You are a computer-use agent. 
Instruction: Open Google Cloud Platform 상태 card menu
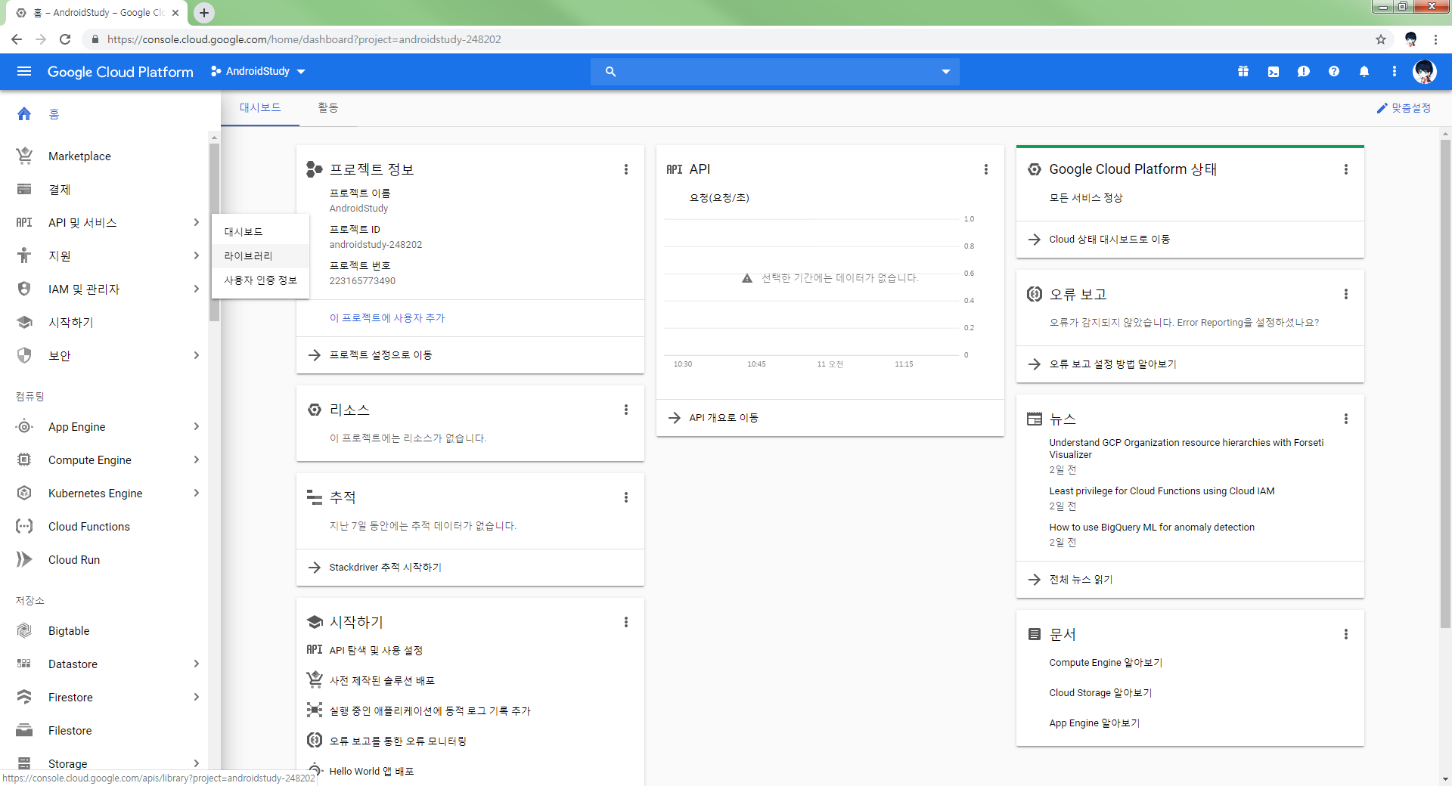1346,169
